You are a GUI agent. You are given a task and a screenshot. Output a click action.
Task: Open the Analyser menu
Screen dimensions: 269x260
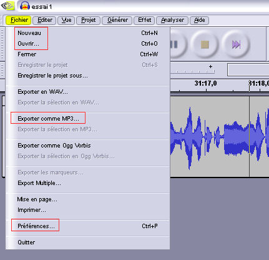point(172,20)
